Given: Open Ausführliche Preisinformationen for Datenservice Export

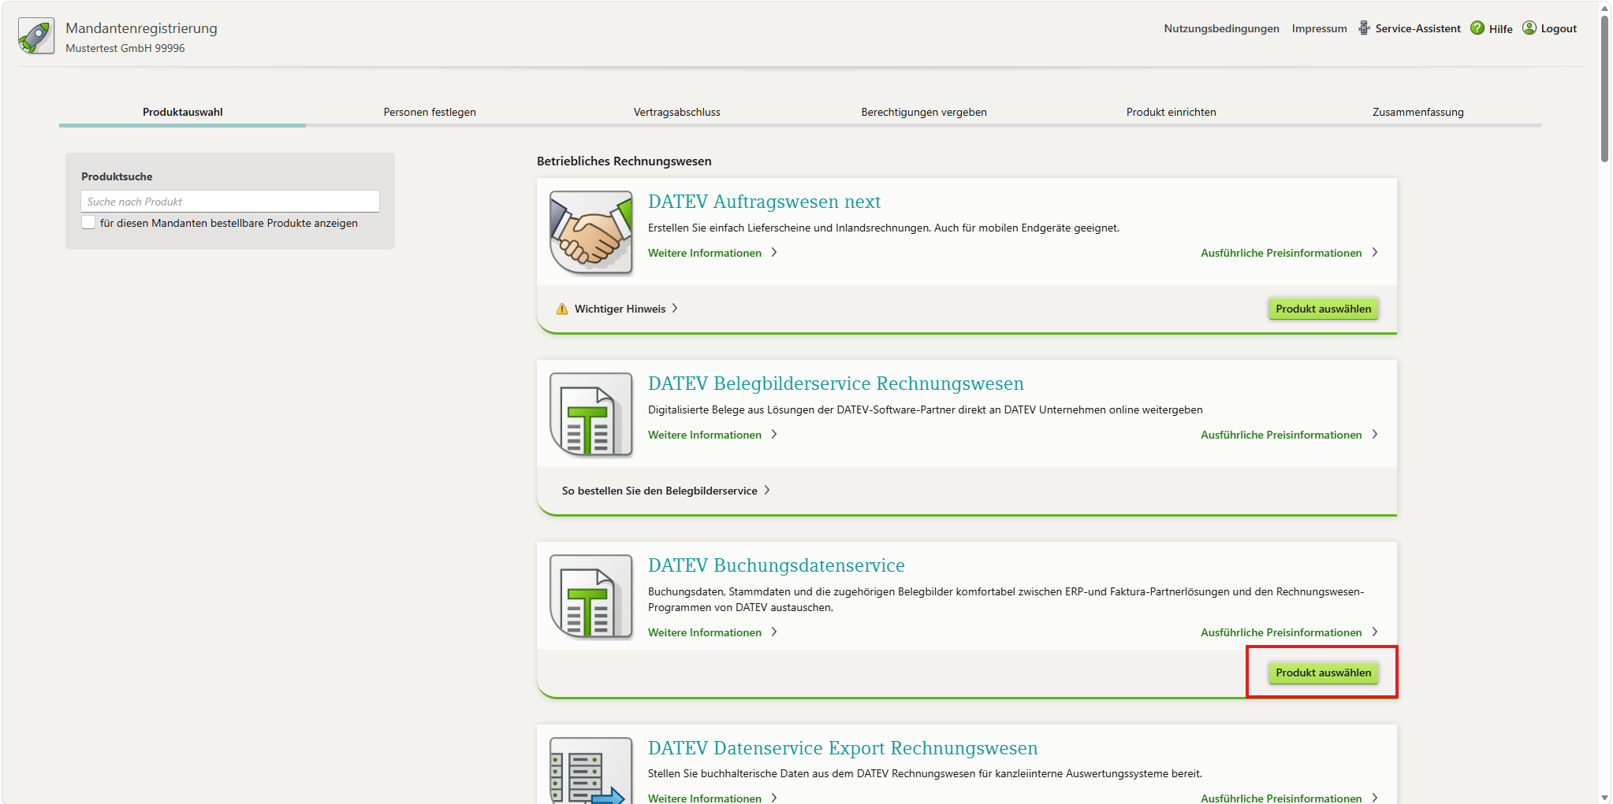Looking at the screenshot, I should [x=1281, y=798].
